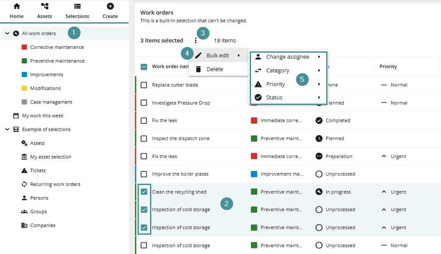Click the Assets gears icon in sidebar
The height and width of the screenshot is (254, 441).
(25, 143)
